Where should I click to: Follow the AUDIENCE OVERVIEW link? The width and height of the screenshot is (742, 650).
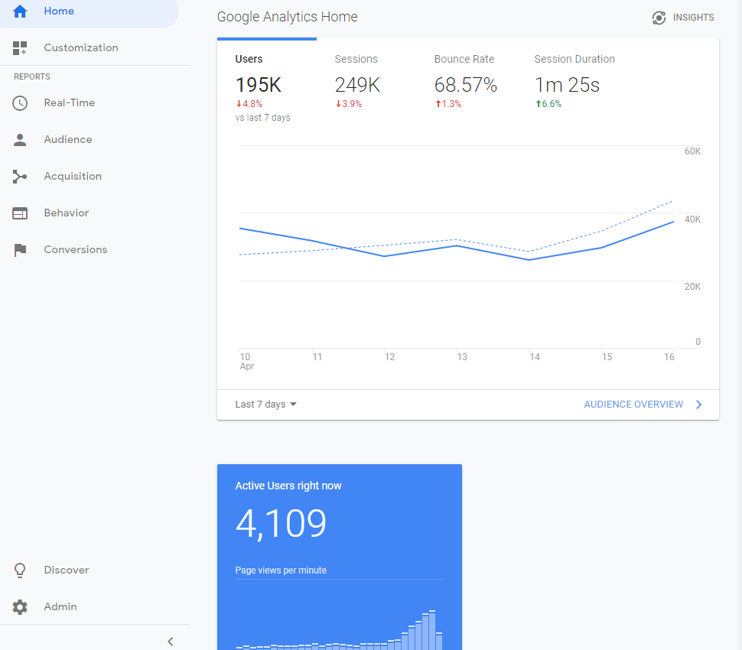(x=633, y=405)
